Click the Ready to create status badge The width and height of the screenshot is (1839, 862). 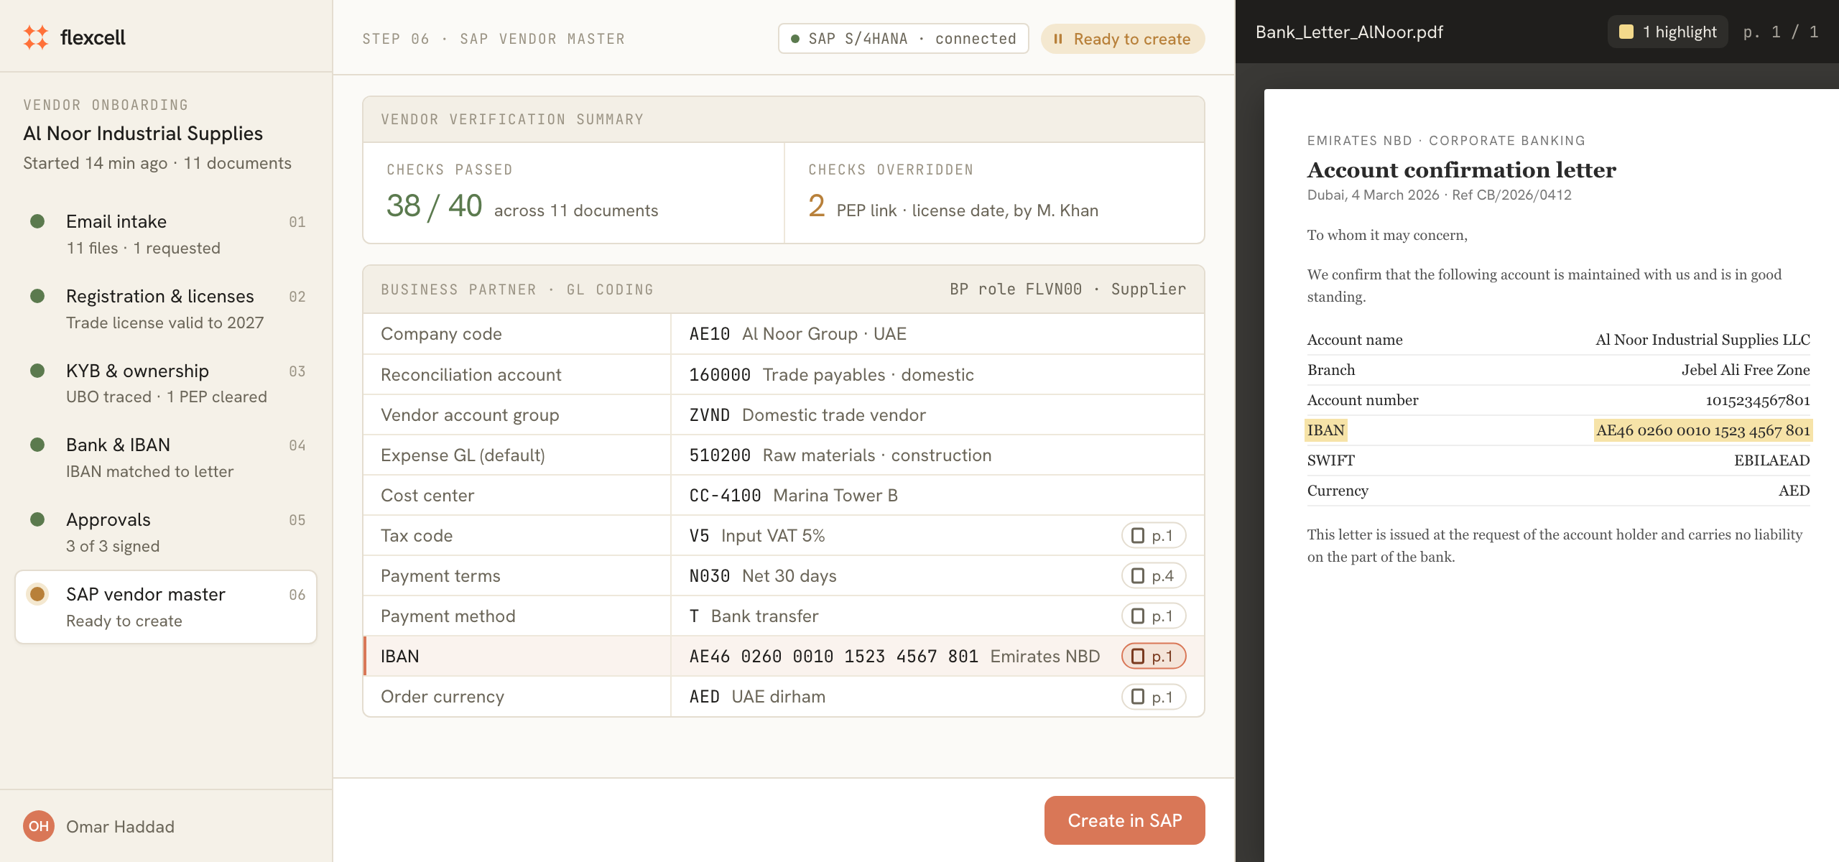pos(1122,39)
